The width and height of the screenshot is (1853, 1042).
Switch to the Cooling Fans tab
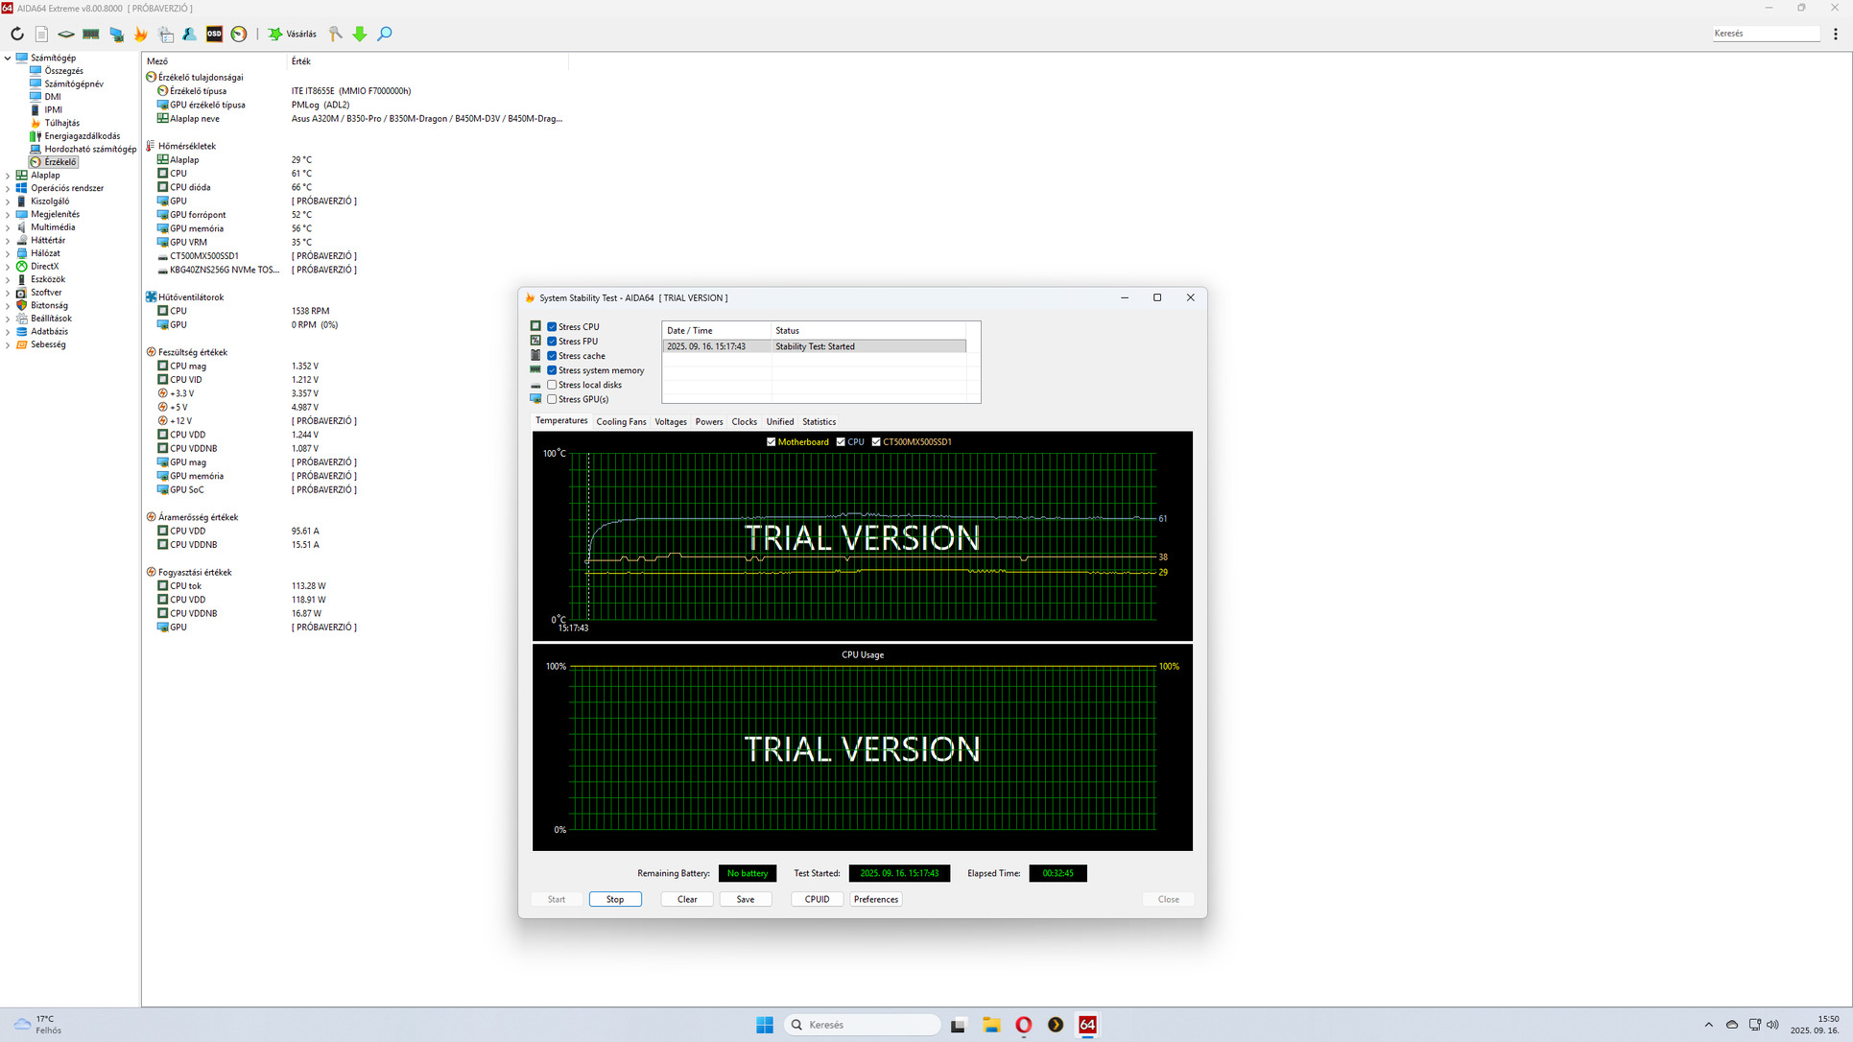pos(621,422)
